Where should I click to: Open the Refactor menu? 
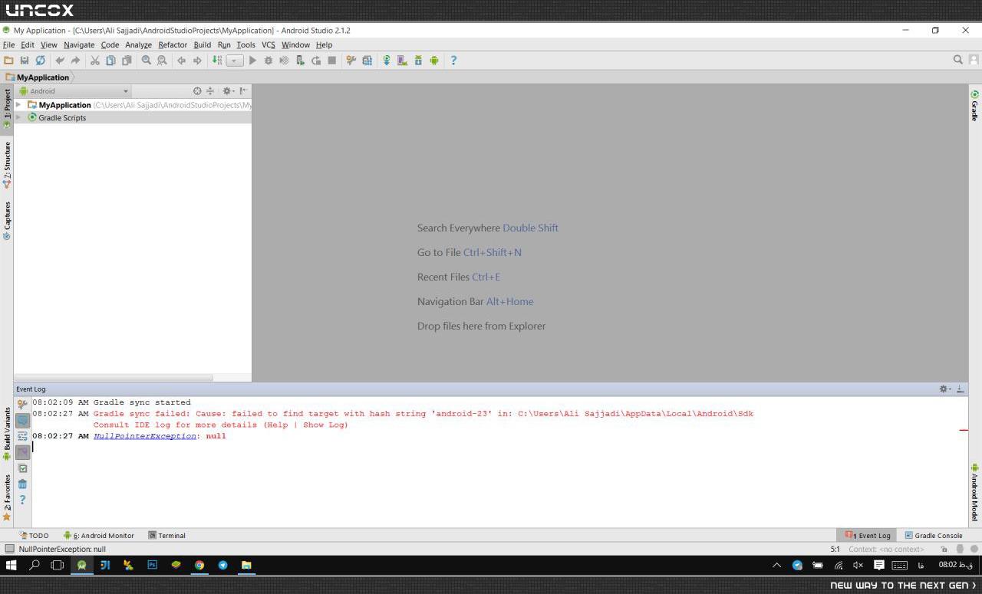click(173, 44)
